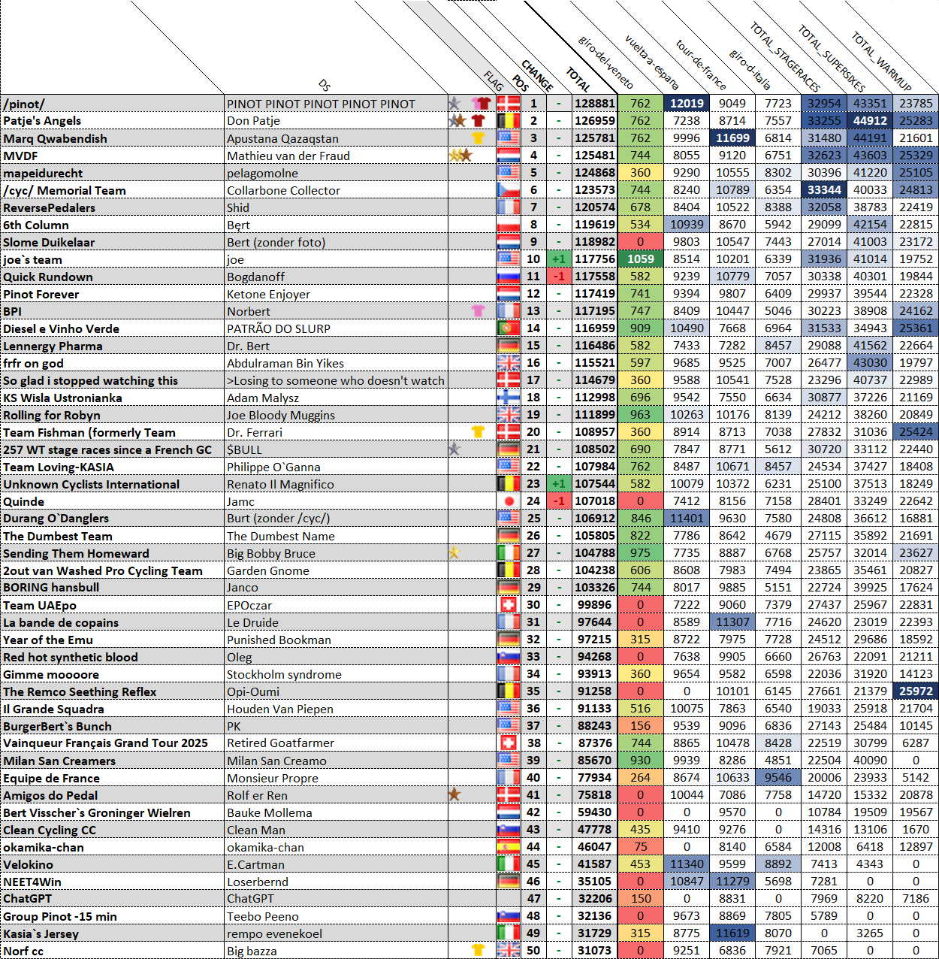Click the dark red jersey beside Don Patje
The height and width of the screenshot is (959, 939).
478,121
